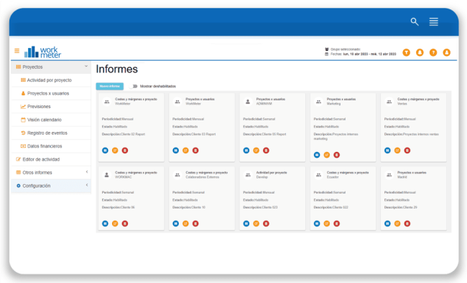Click the calendar icon beside Fechas

[327, 54]
